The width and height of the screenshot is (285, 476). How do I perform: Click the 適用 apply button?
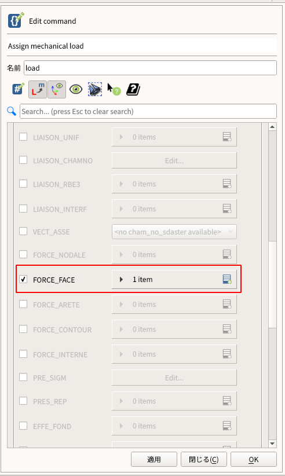click(x=154, y=459)
